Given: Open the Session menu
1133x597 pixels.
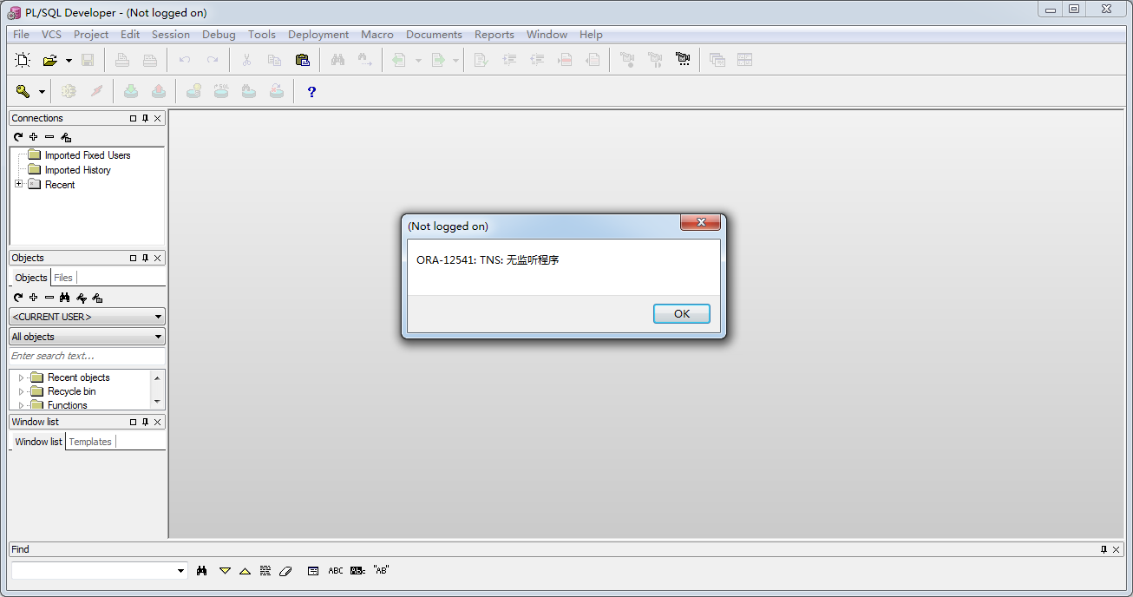Looking at the screenshot, I should point(171,35).
